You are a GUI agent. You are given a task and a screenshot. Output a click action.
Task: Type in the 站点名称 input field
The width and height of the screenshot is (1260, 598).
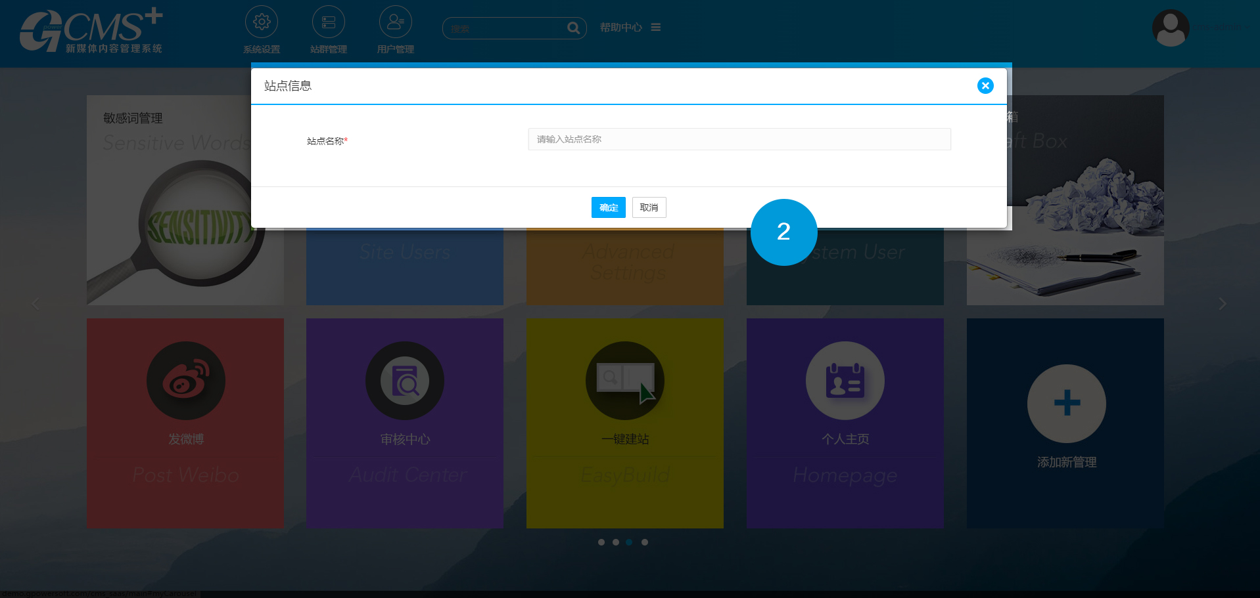739,139
